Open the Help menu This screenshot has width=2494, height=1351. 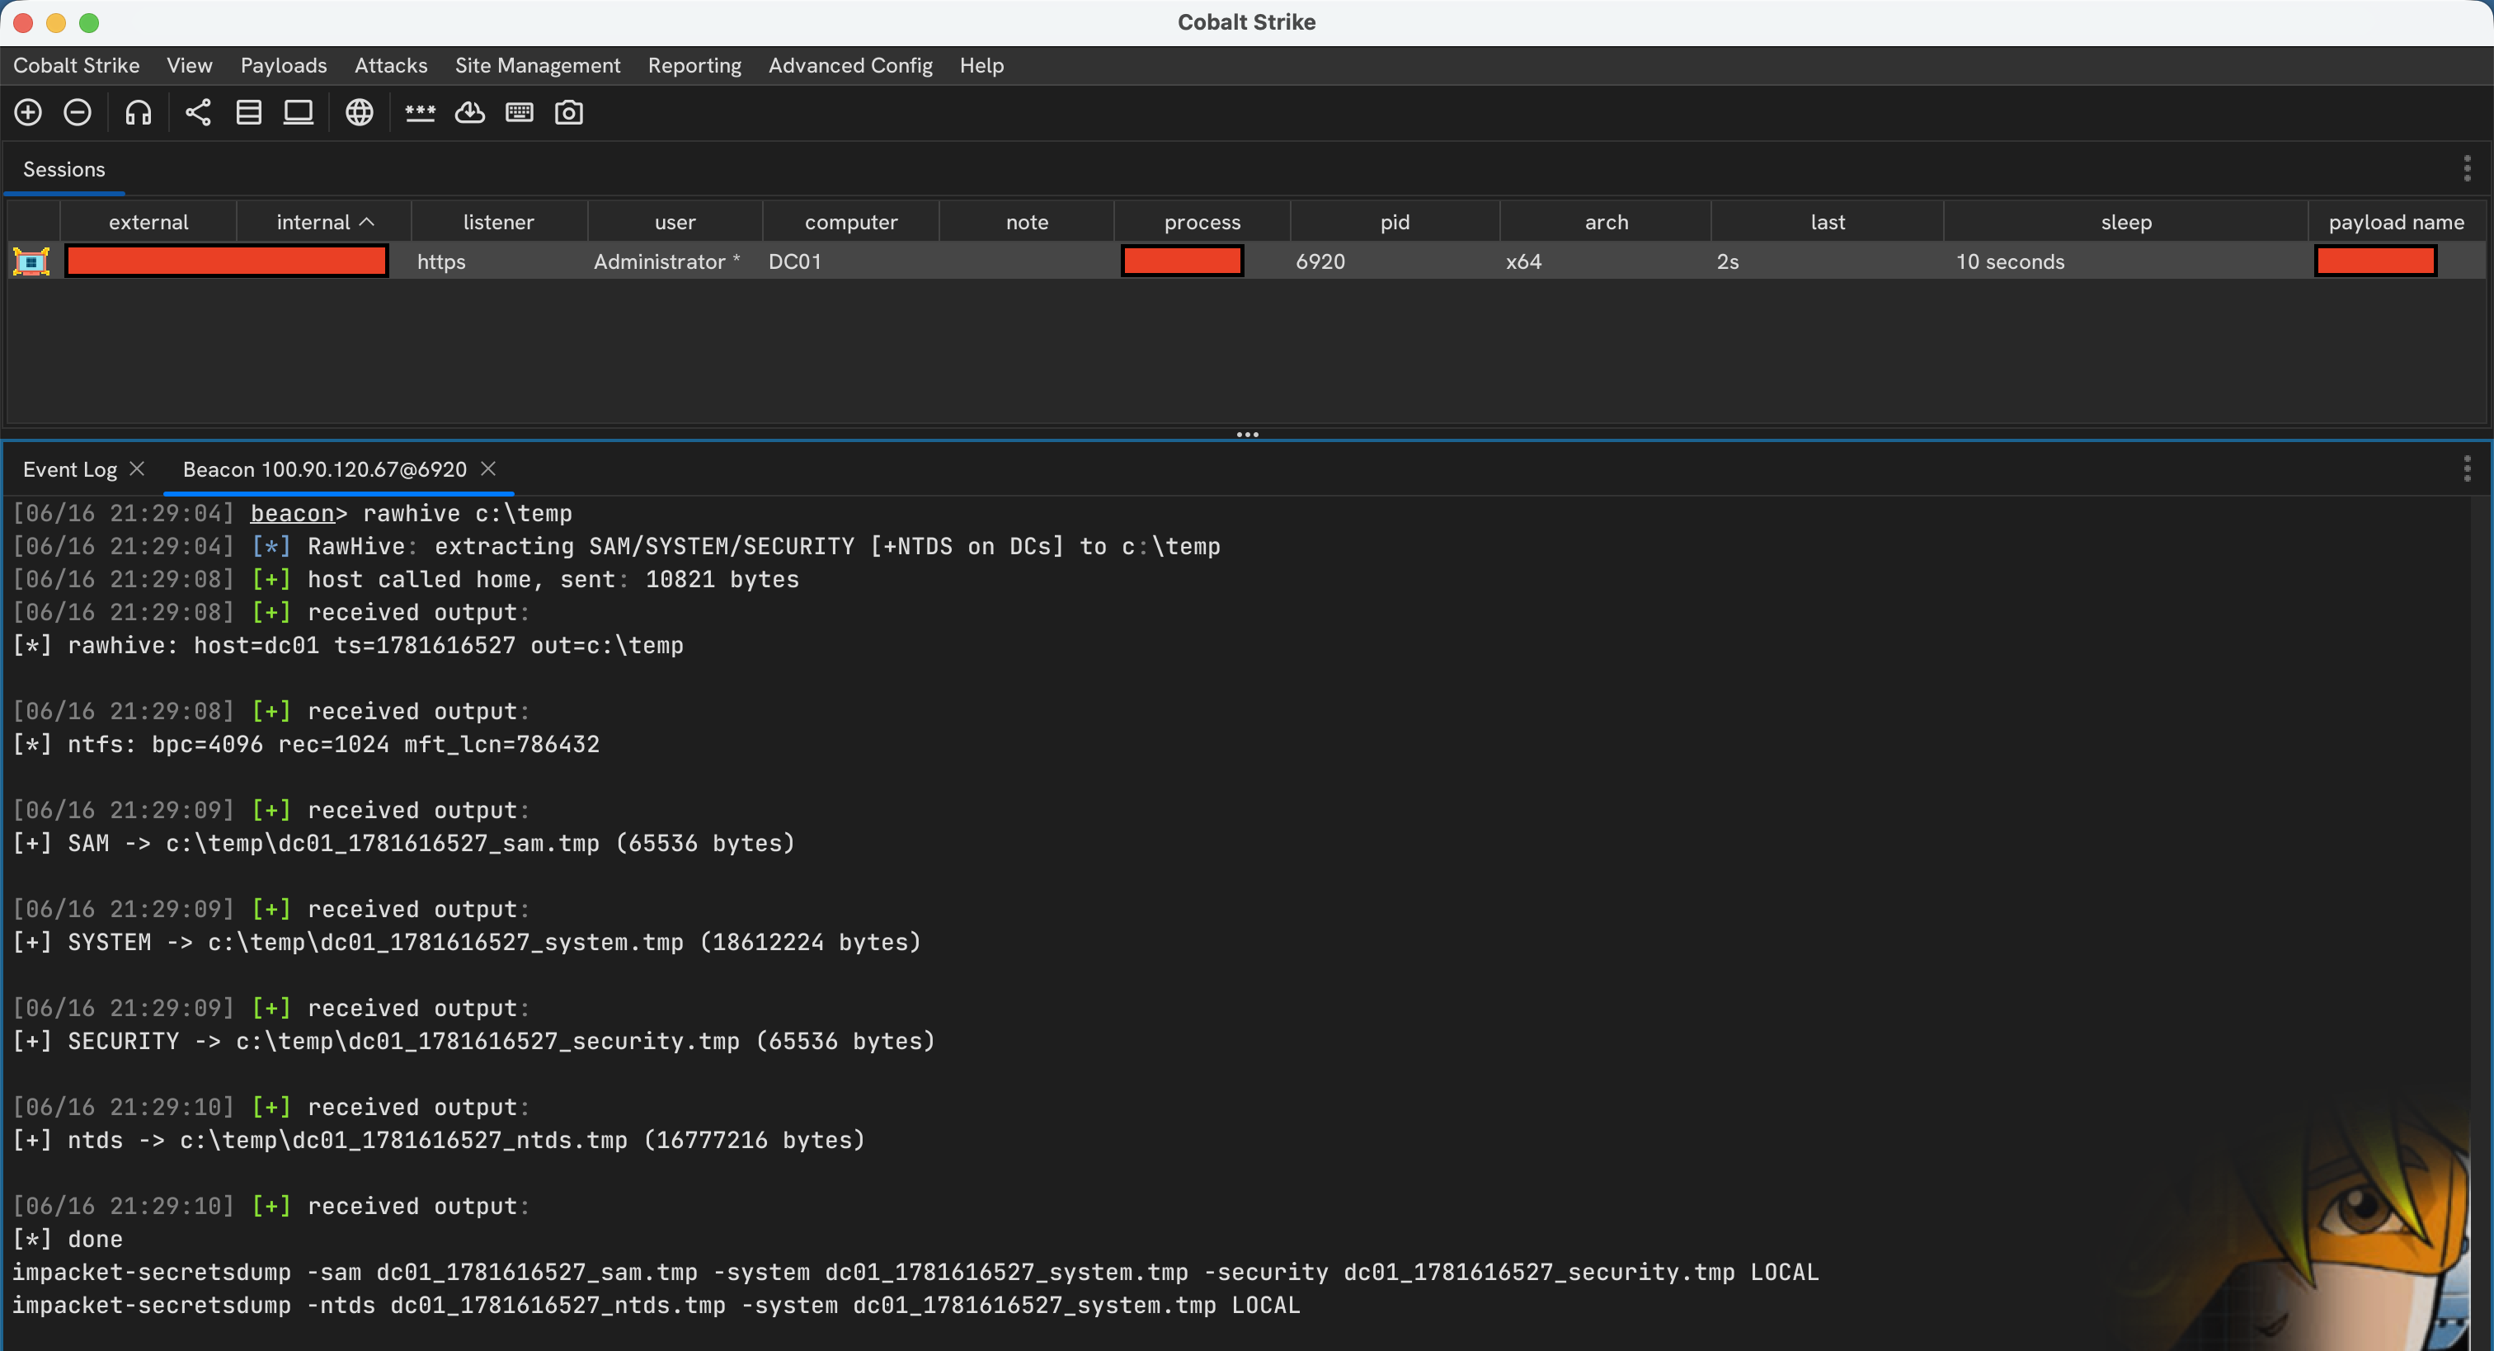coord(981,66)
